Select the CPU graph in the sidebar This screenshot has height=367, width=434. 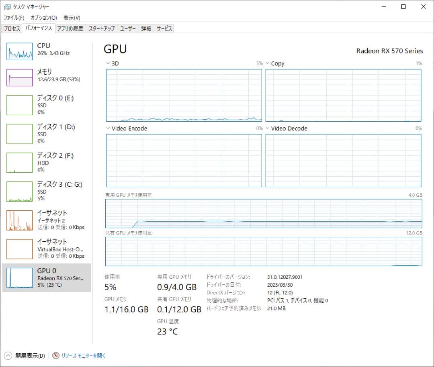(x=46, y=51)
